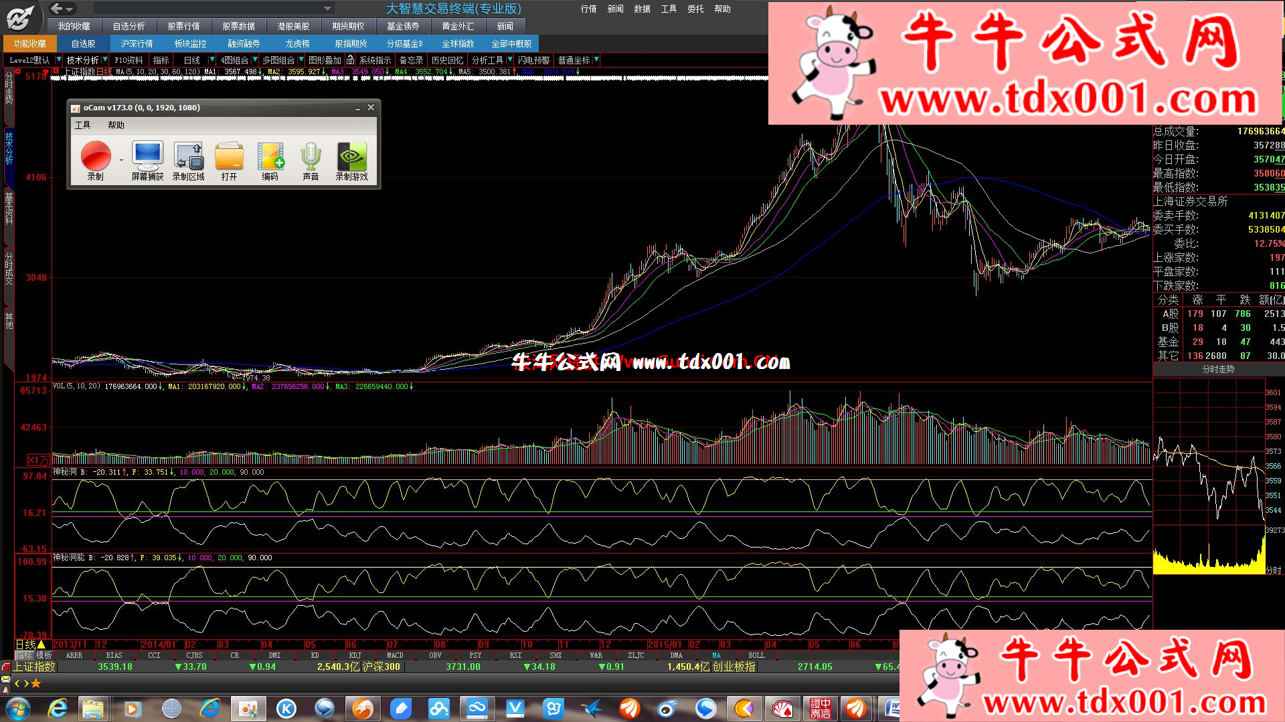Expand the 多图组合 dropdown arrow
This screenshot has width=1285, height=722.
click(x=301, y=59)
